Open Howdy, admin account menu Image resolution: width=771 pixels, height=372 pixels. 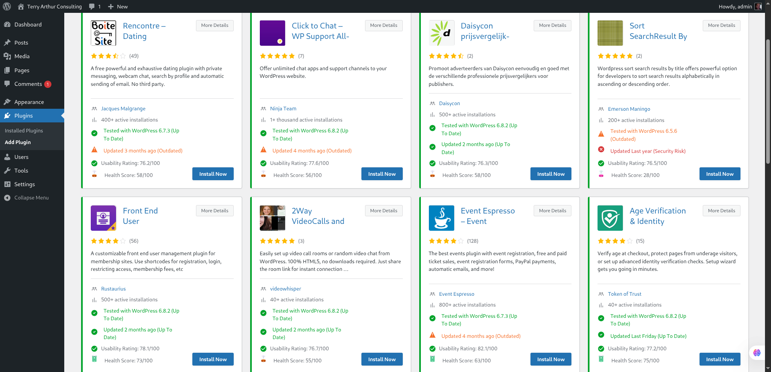pos(740,6)
